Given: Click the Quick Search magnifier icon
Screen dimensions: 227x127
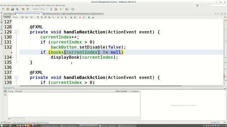Looking at the screenshot, I should pyautogui.click(x=198, y=5).
